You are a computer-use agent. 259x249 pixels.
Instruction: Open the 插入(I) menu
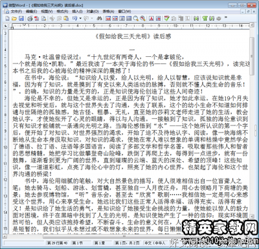coord(77,12)
